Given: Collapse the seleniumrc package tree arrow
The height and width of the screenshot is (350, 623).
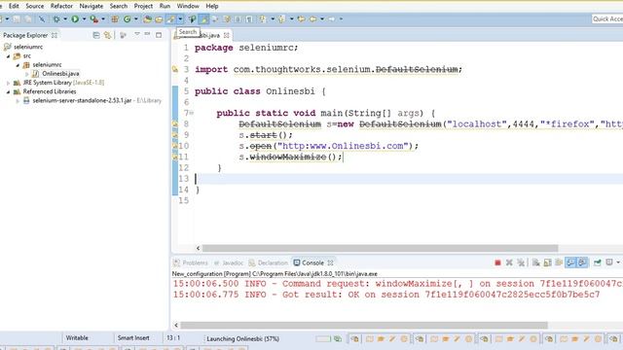Looking at the screenshot, I should (18, 65).
